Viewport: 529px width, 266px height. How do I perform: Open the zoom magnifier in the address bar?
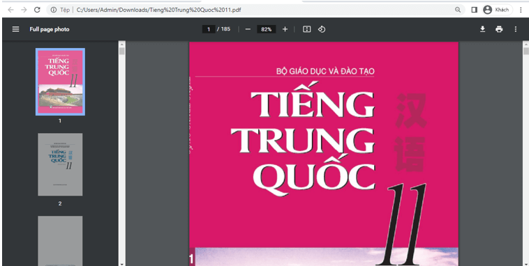click(x=458, y=10)
